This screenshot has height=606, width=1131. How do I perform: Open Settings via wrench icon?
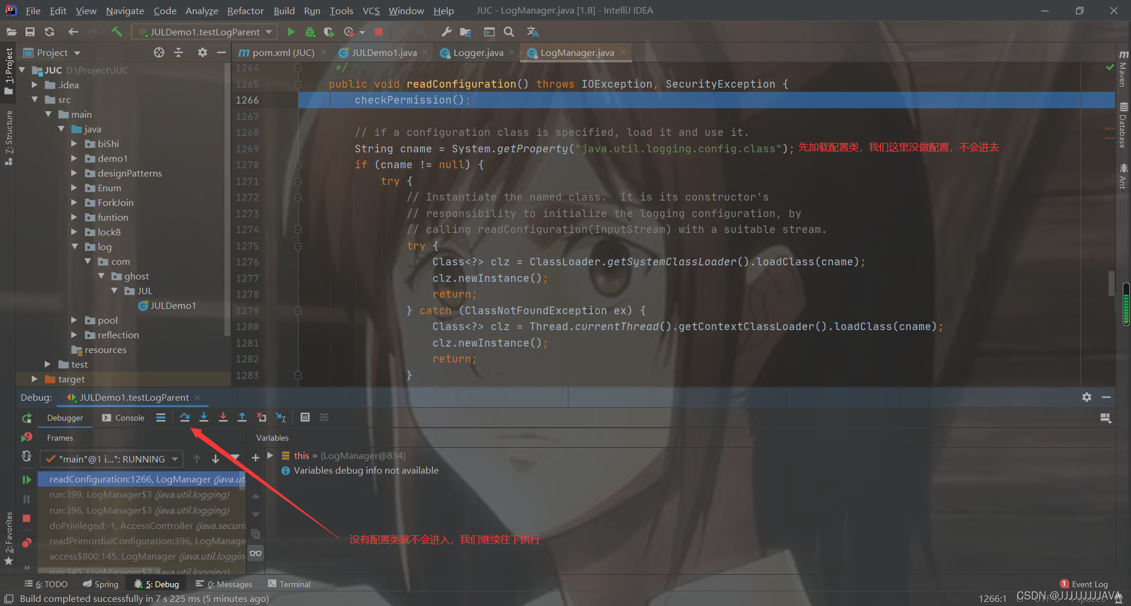[447, 32]
